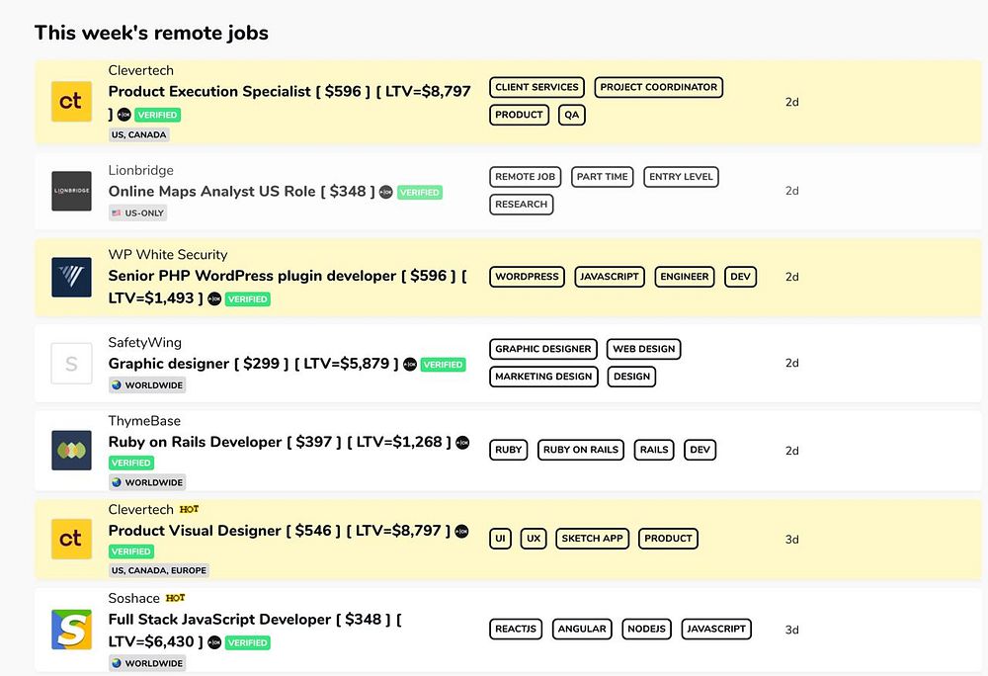
Task: Click WORLDWIDE label under Ruby on Rails Developer
Action: click(147, 482)
